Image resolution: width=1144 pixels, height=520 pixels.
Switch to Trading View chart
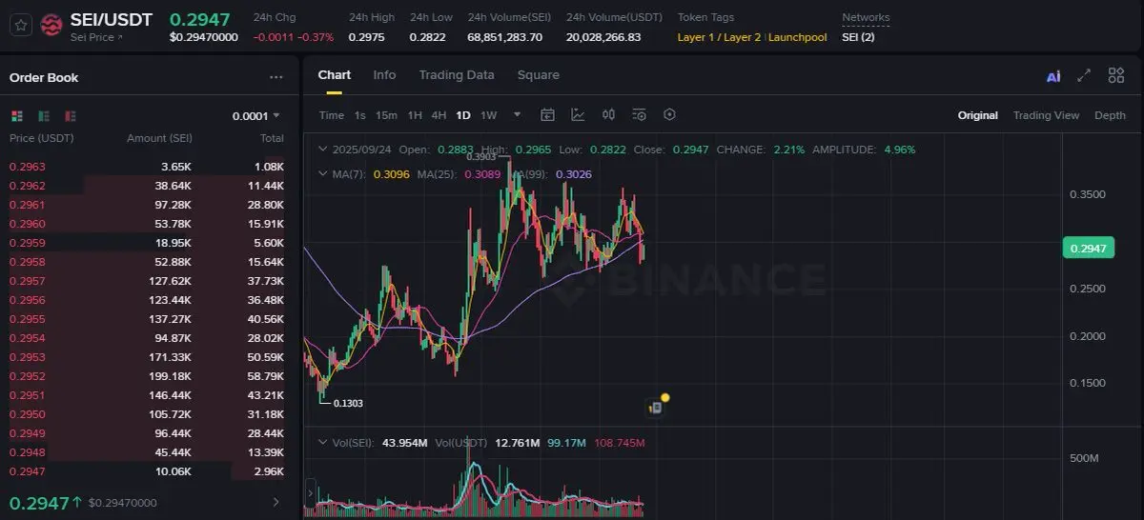coord(1046,115)
